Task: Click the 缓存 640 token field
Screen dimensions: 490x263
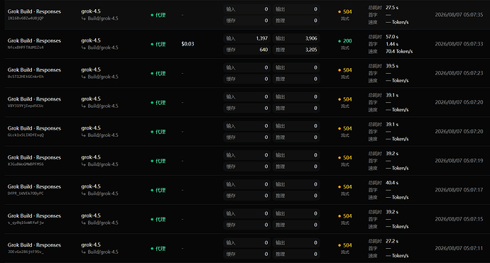Action: tap(246, 50)
